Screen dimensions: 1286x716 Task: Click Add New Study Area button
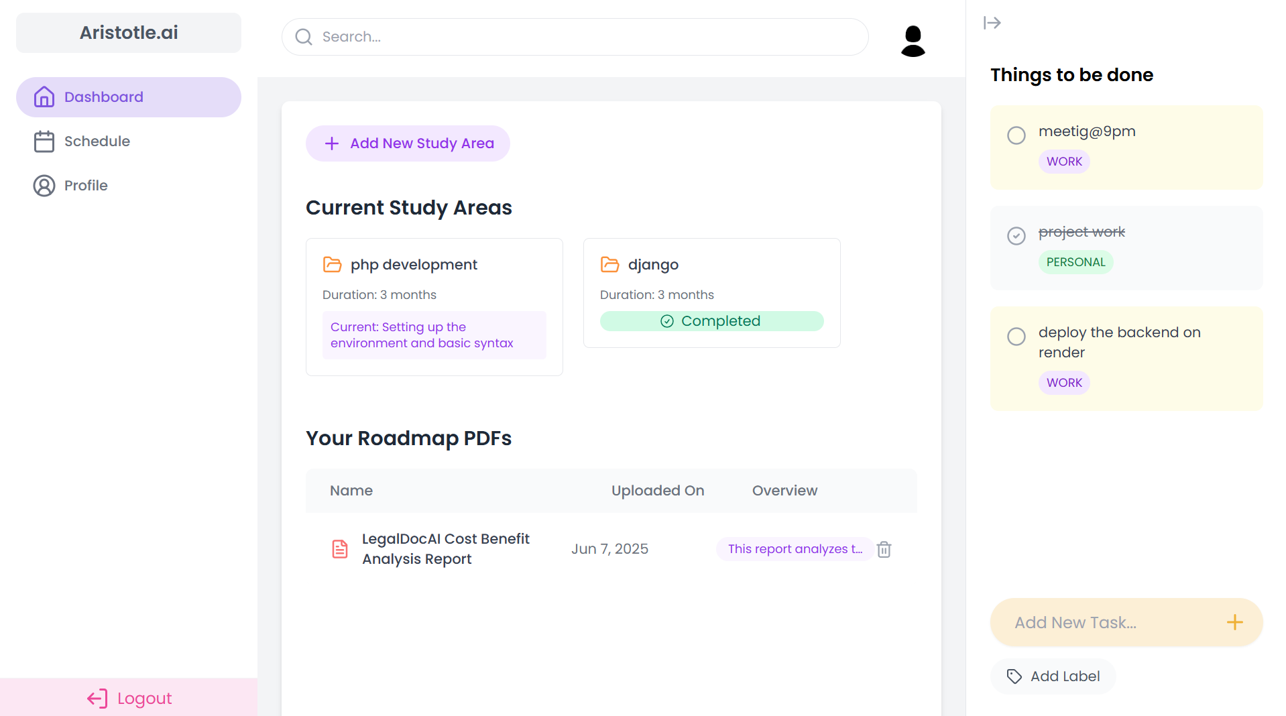click(x=408, y=143)
